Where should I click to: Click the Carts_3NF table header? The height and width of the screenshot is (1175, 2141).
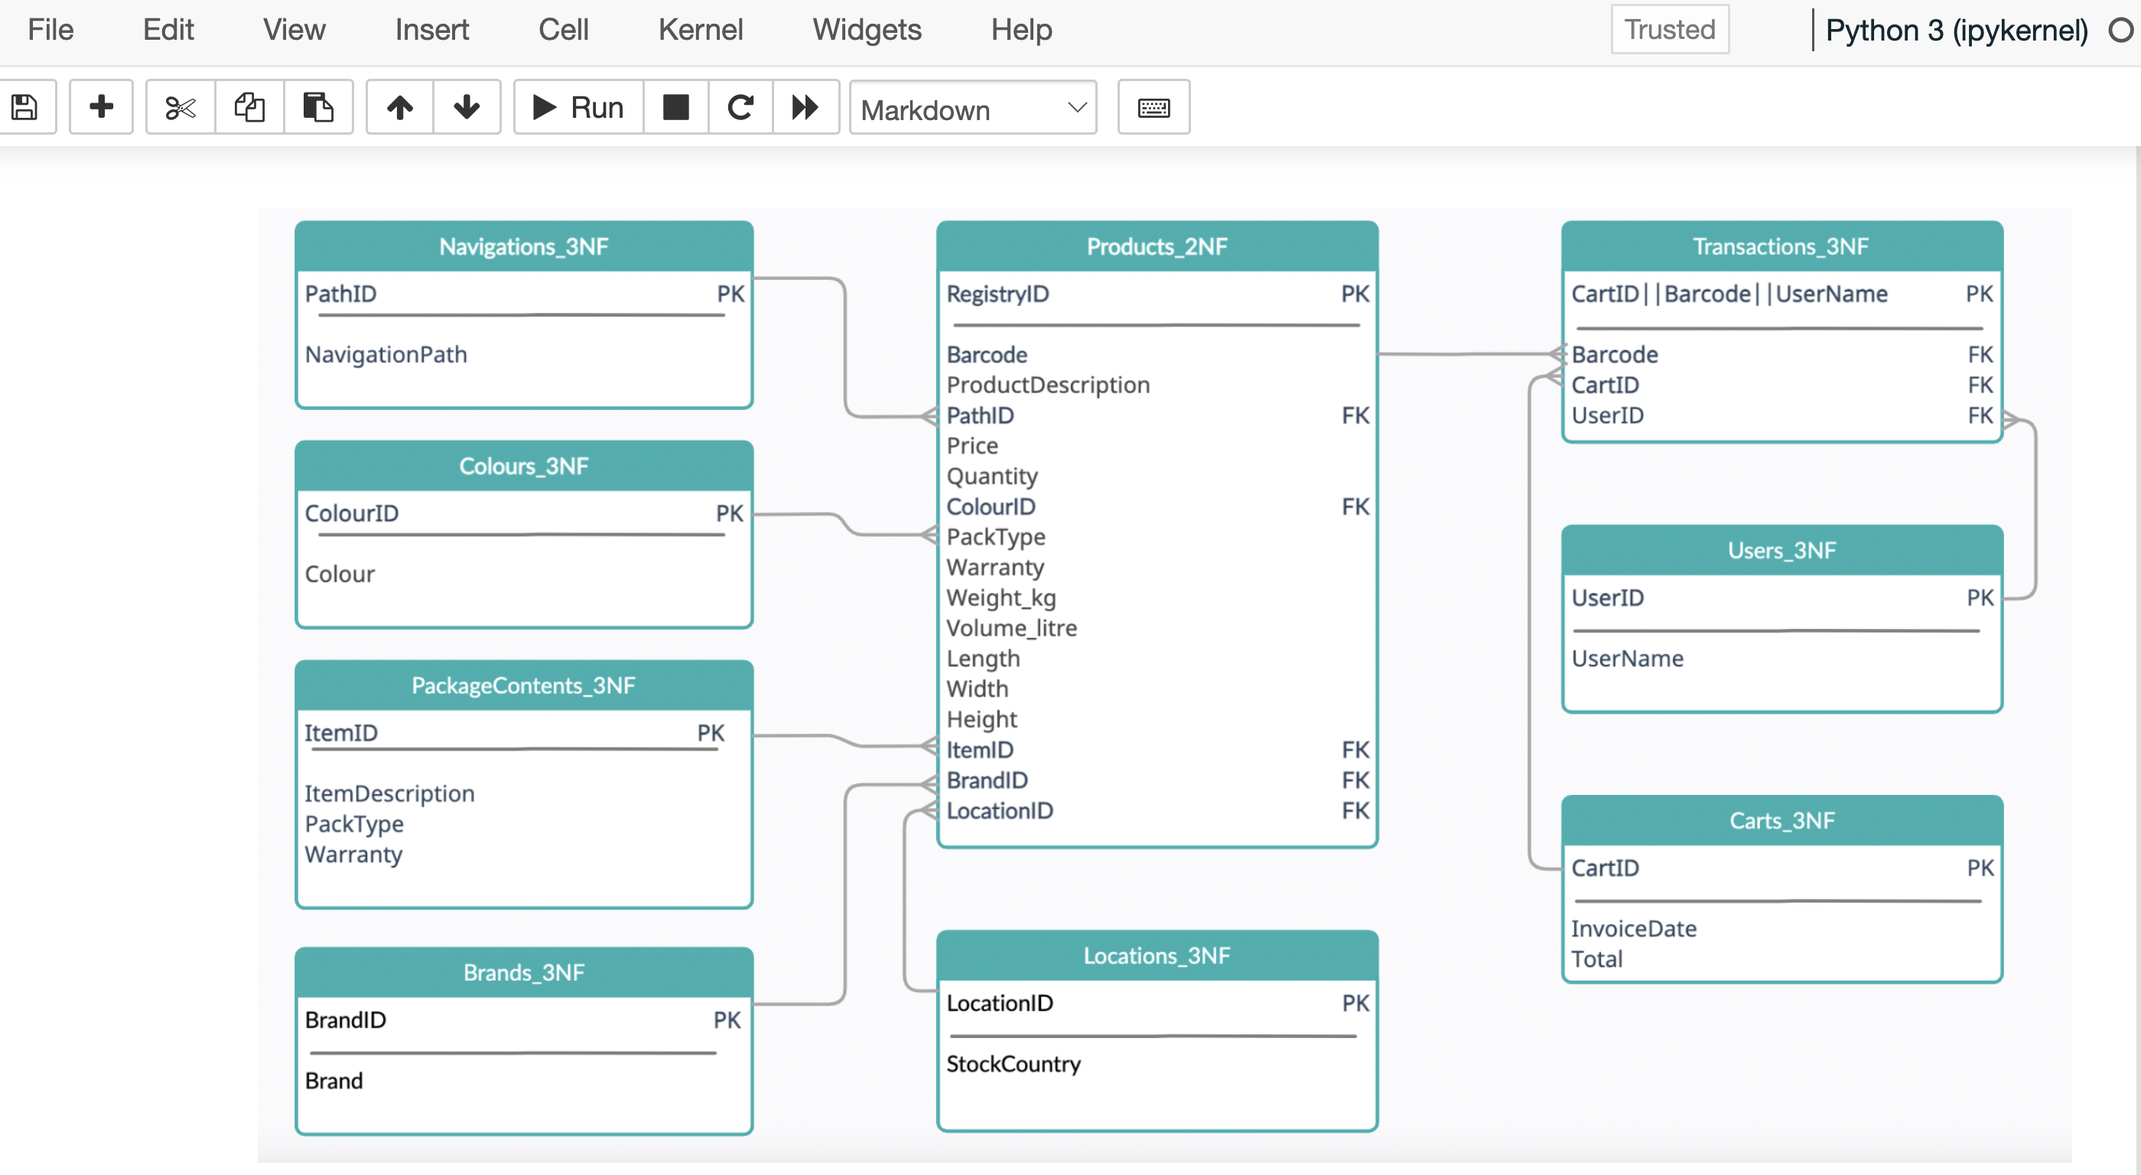[1781, 821]
